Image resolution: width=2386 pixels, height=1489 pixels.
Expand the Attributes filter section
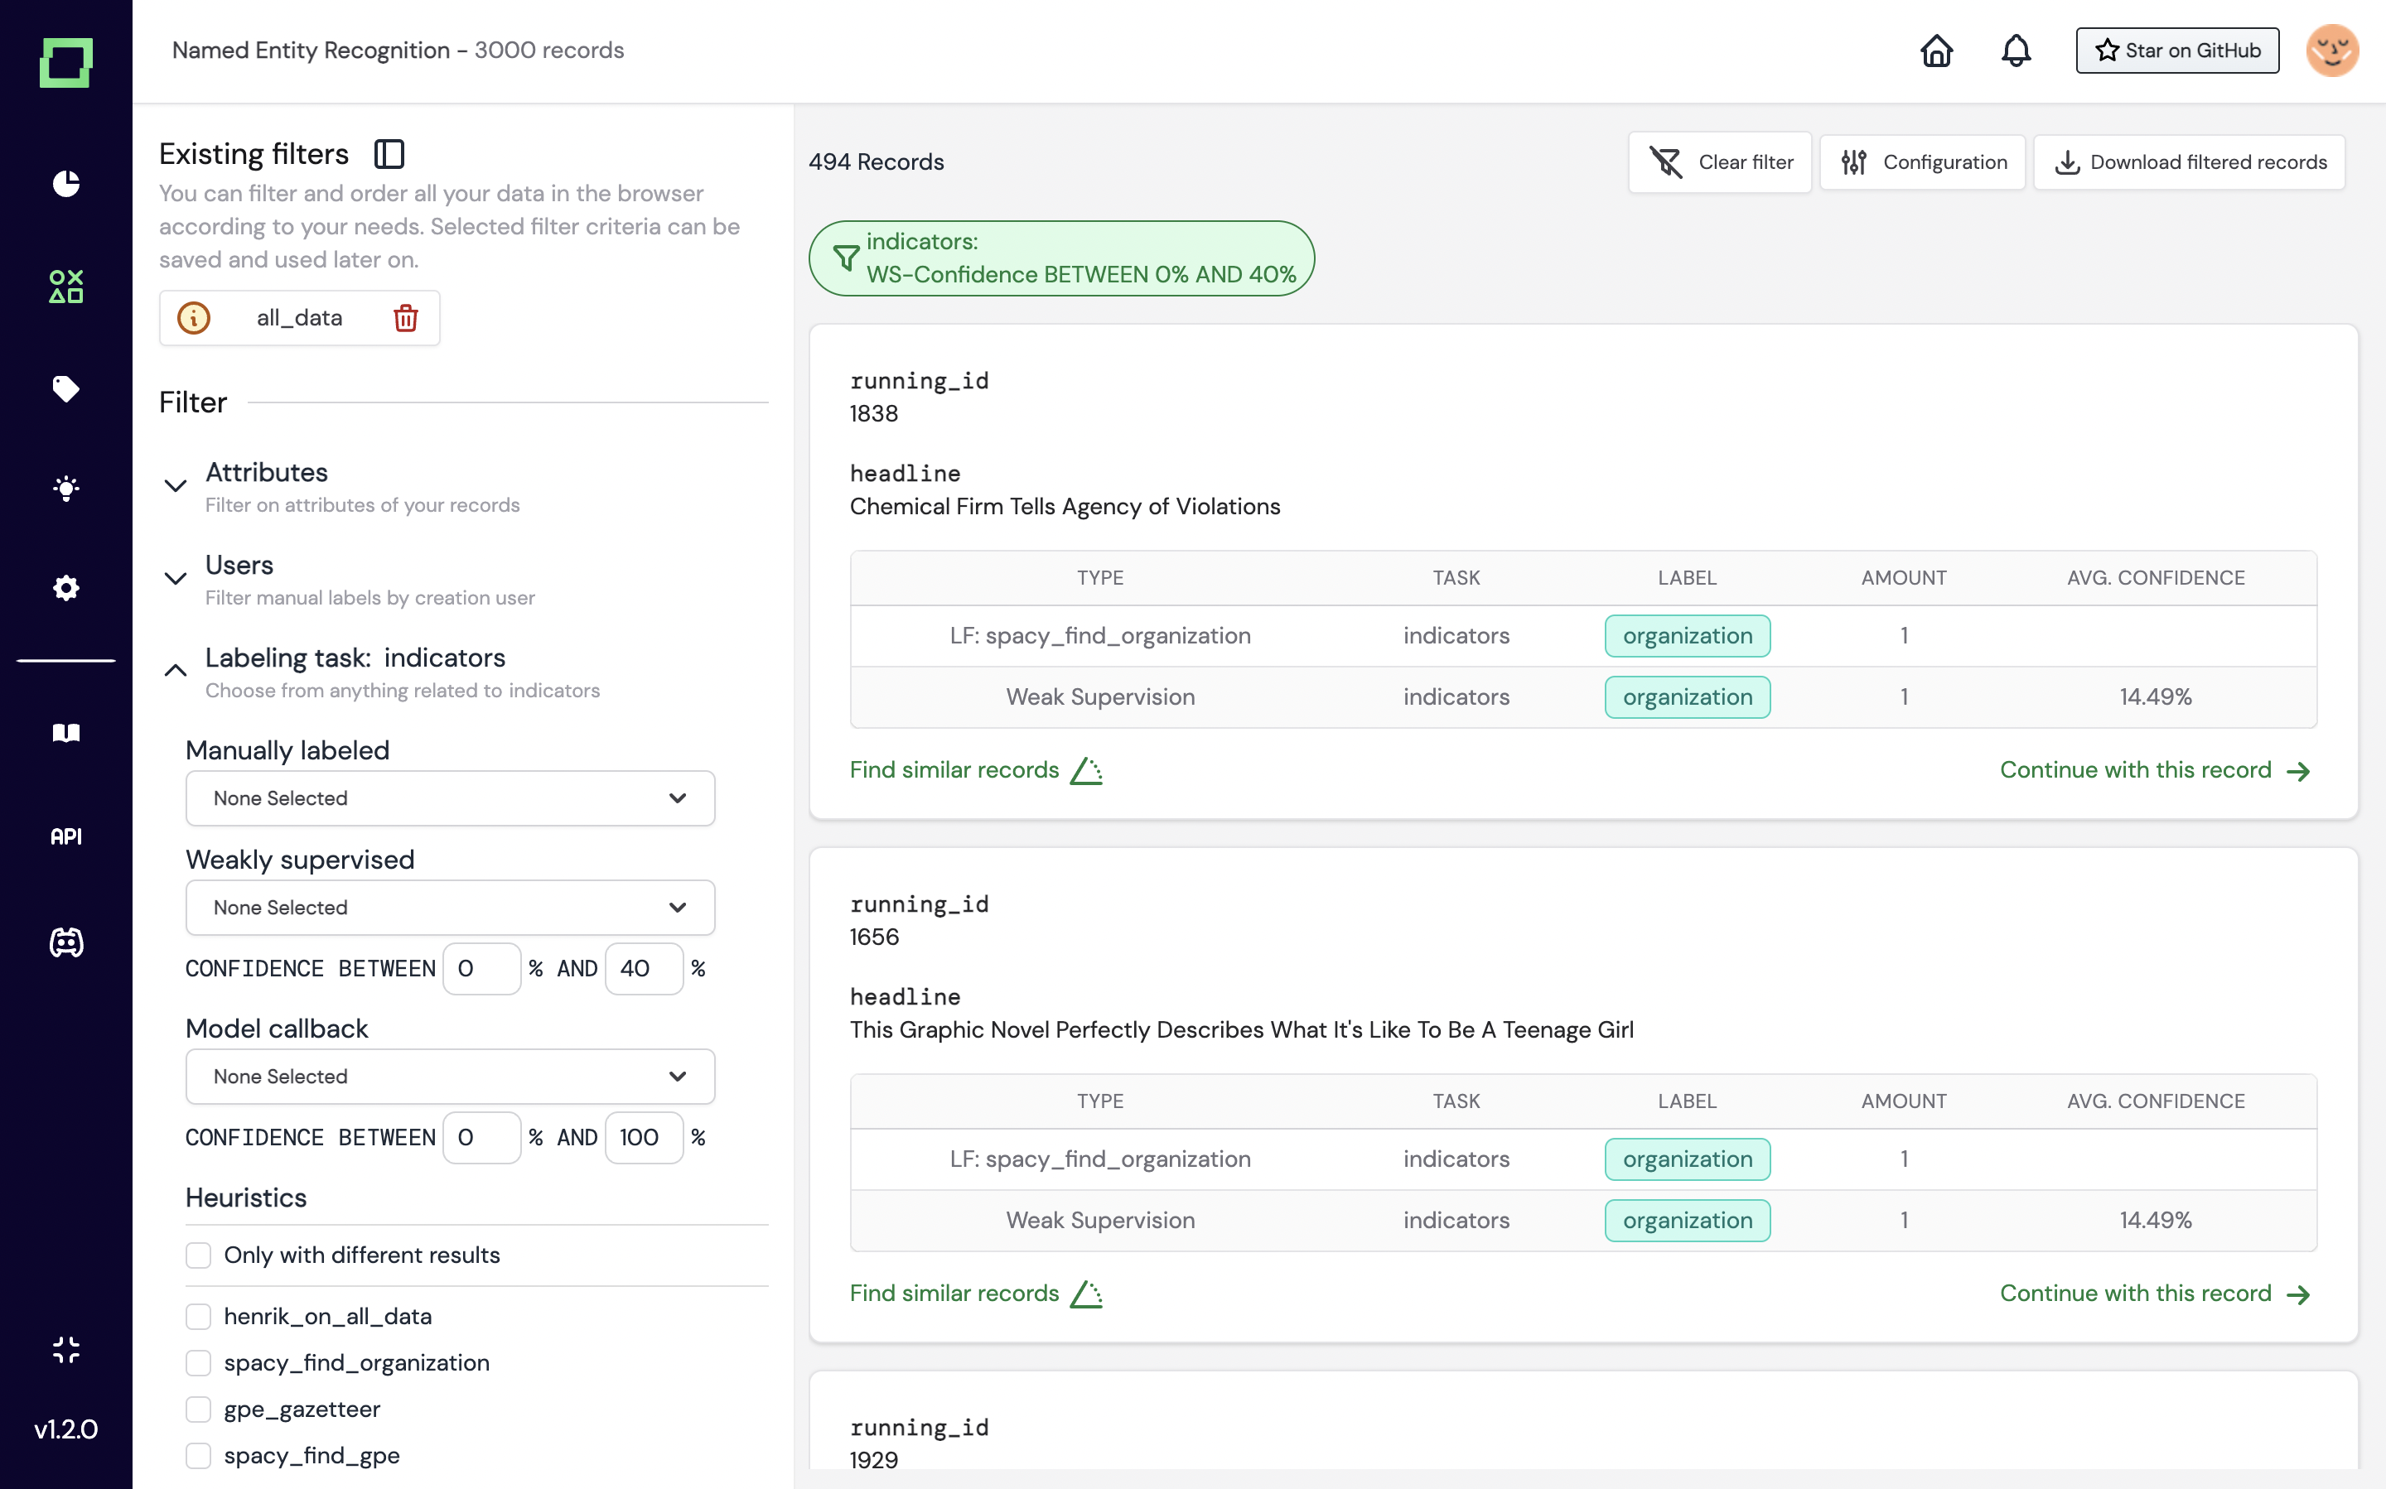(x=176, y=485)
